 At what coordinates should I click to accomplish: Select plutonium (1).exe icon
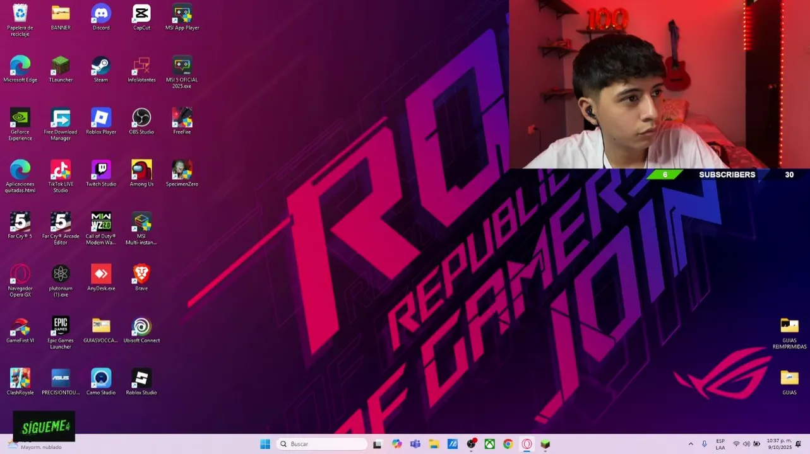click(x=61, y=281)
